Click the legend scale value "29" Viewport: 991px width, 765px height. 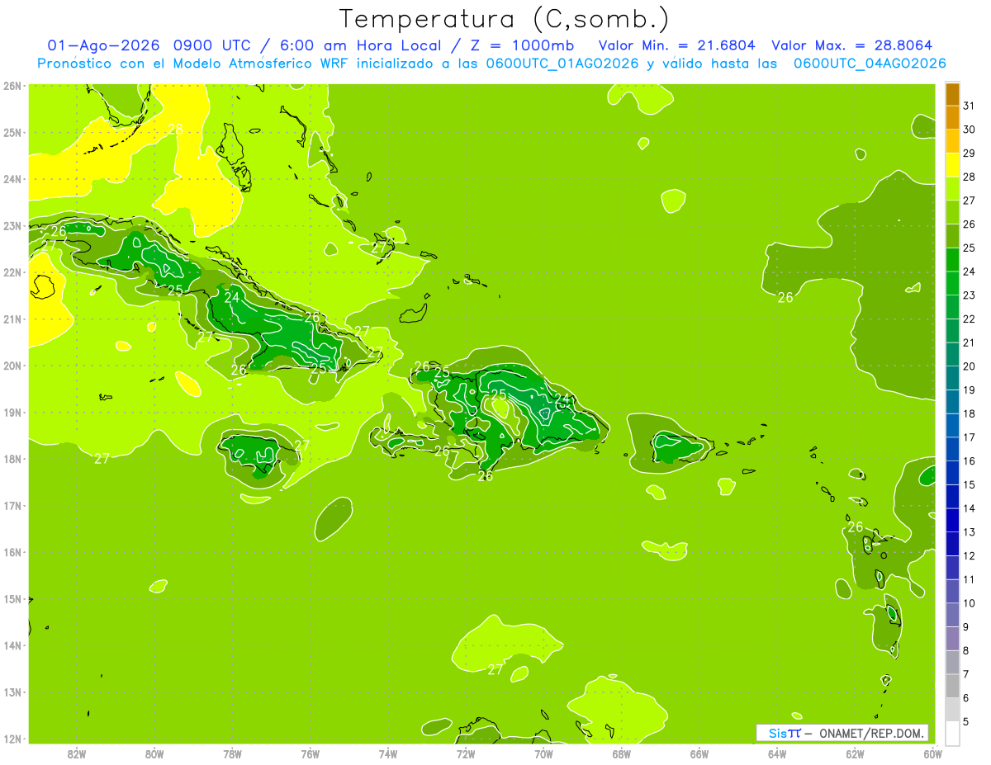969,153
